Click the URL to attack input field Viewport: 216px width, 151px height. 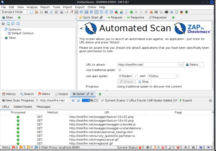click(x=148, y=65)
